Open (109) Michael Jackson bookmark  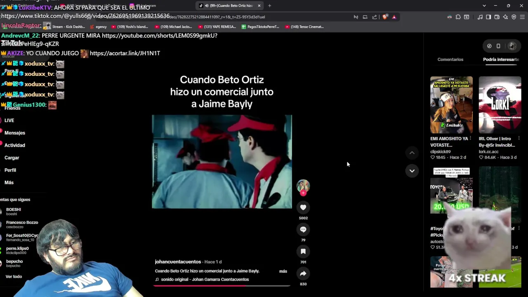173,27
